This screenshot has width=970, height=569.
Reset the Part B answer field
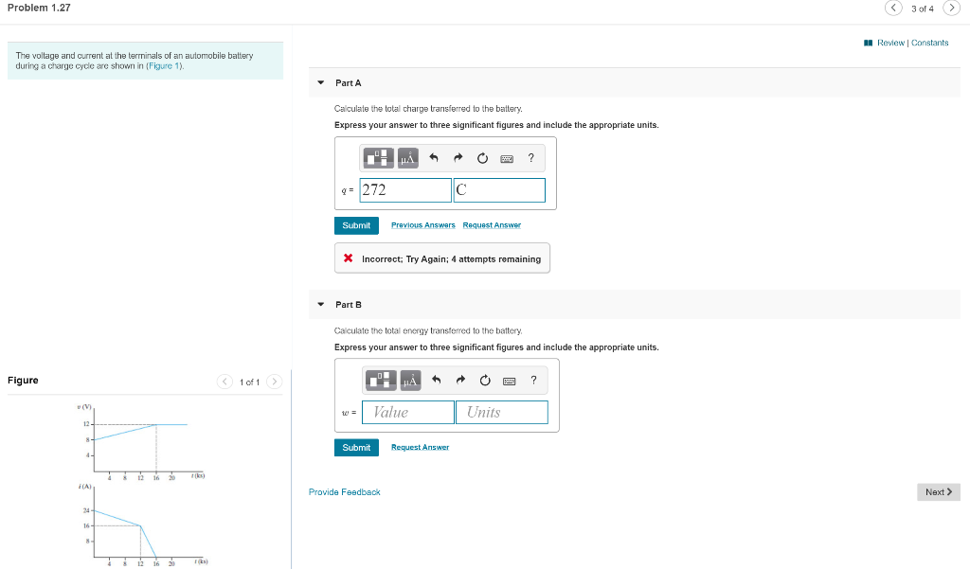[485, 381]
